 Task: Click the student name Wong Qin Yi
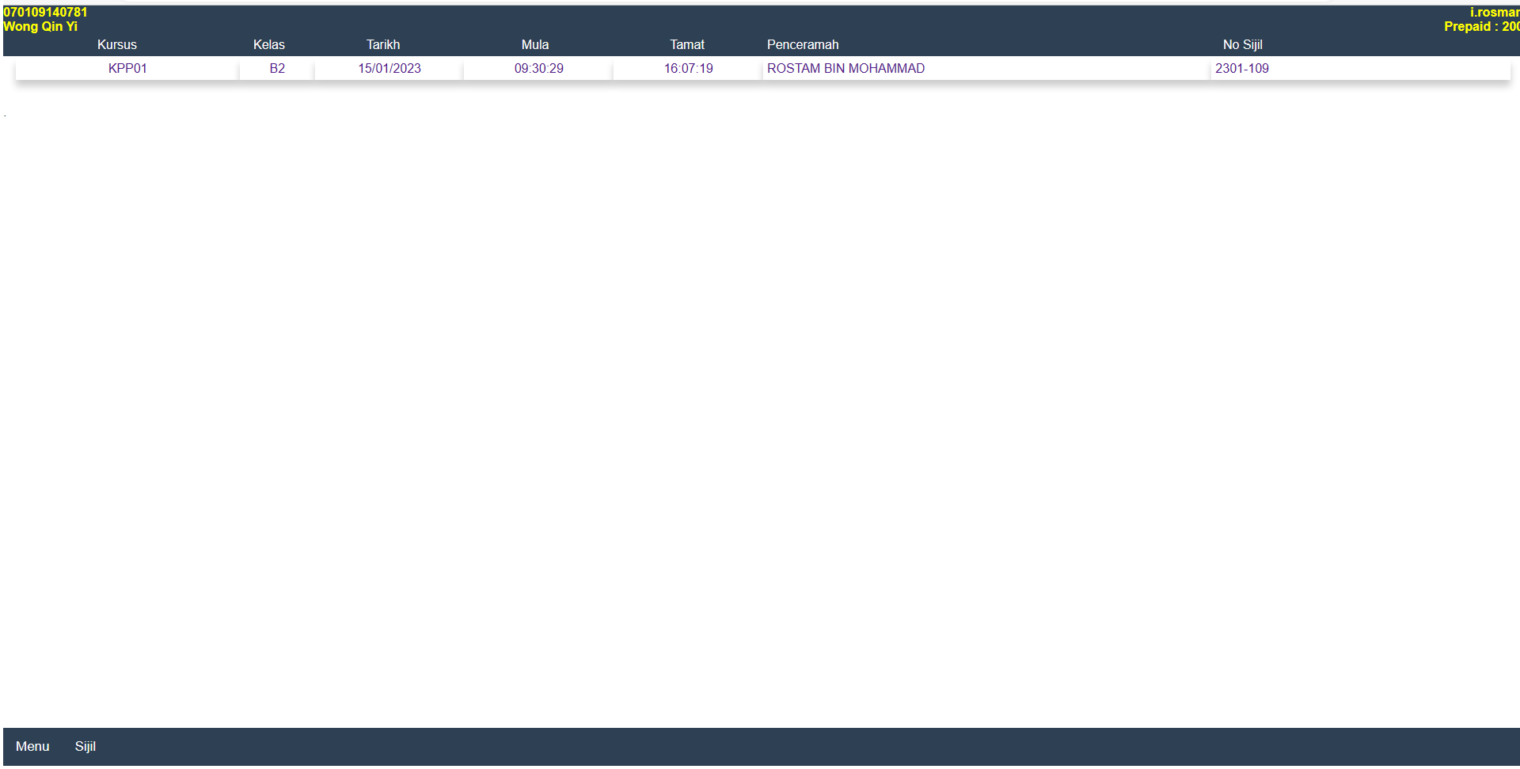[x=40, y=26]
